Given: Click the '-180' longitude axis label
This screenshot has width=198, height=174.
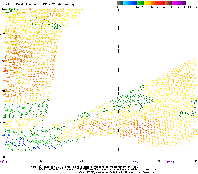Looking at the screenshot, I should click(3, 160).
